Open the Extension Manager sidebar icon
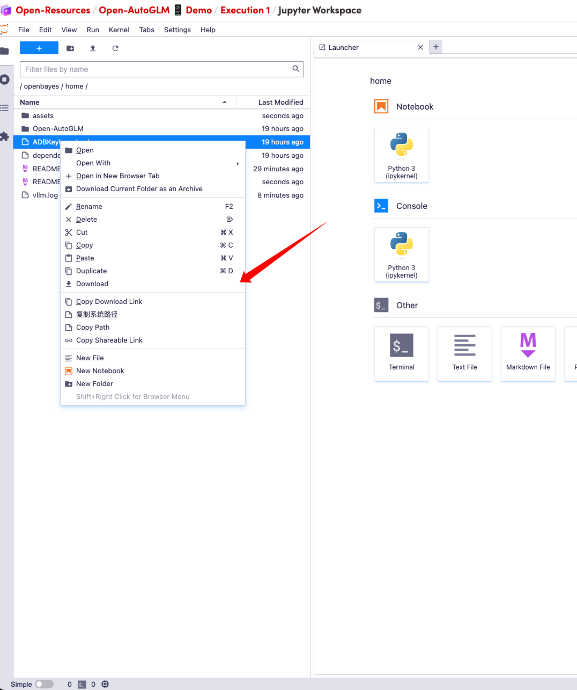 (x=5, y=136)
